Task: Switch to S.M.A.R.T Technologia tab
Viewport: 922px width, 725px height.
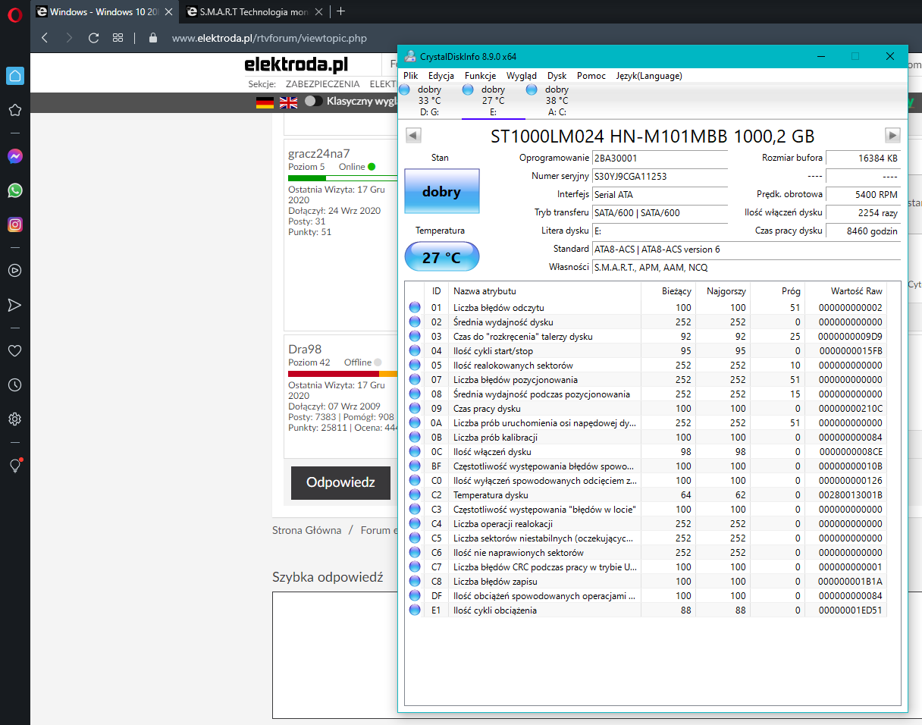Action: point(254,11)
